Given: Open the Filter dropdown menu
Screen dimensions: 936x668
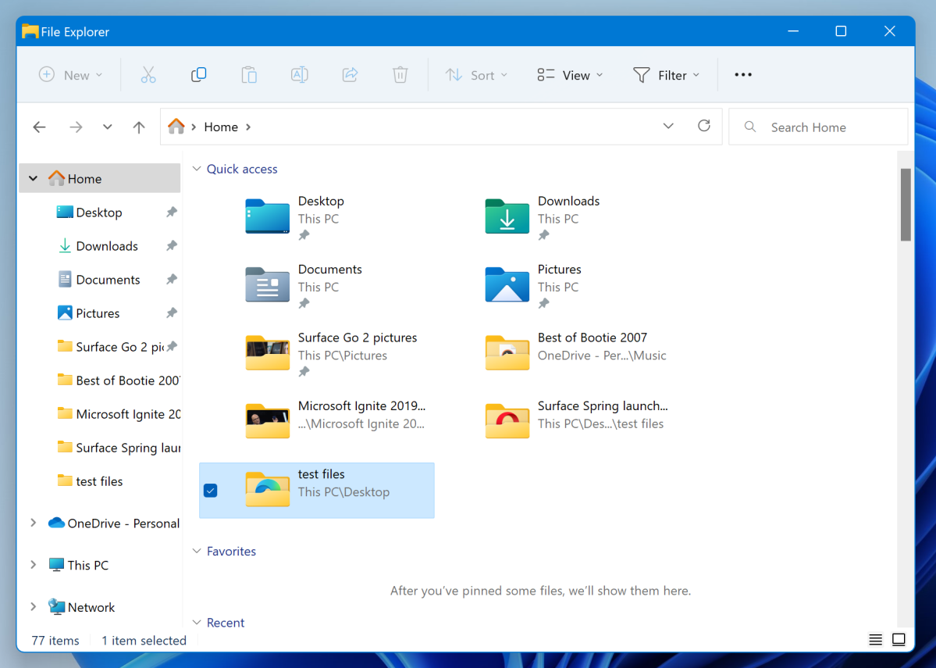Looking at the screenshot, I should [x=666, y=75].
